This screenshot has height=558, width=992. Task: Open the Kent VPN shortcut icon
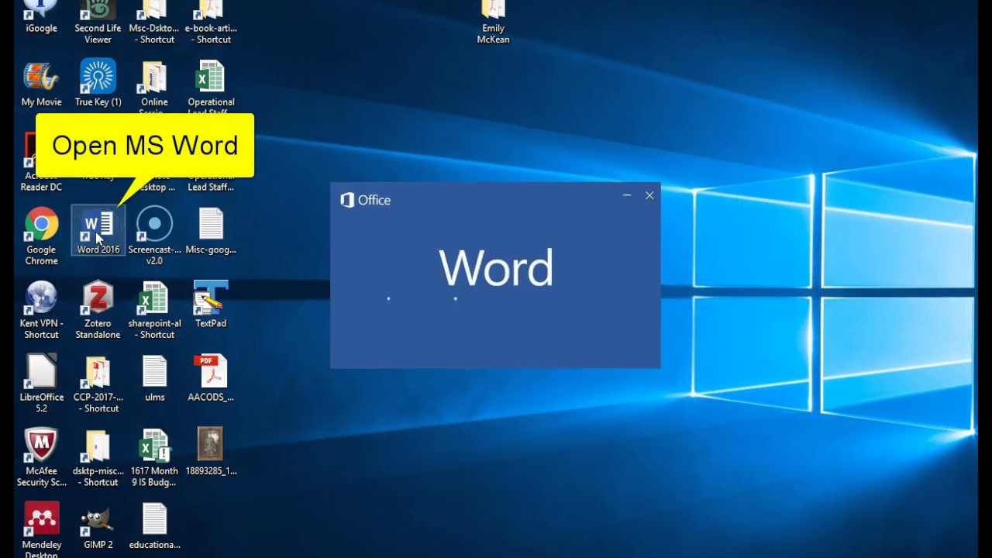tap(41, 310)
